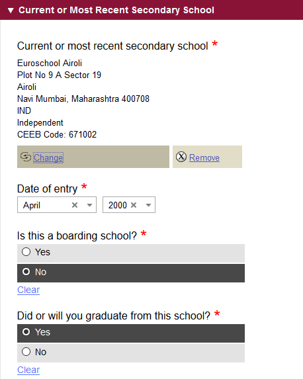Select Yes for boarding school question
Screen dimensions: 303x379
tap(131, 253)
